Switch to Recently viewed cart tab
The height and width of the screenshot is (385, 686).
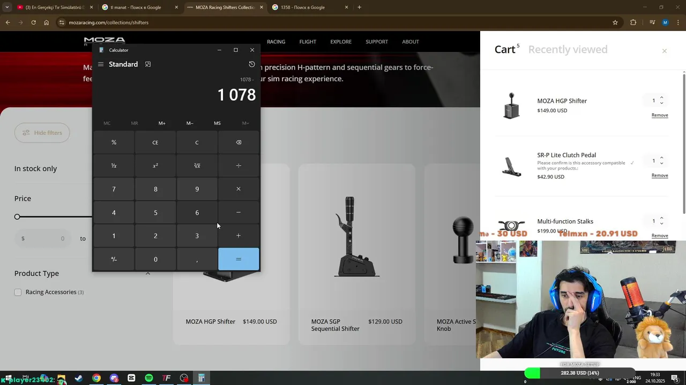[568, 49]
